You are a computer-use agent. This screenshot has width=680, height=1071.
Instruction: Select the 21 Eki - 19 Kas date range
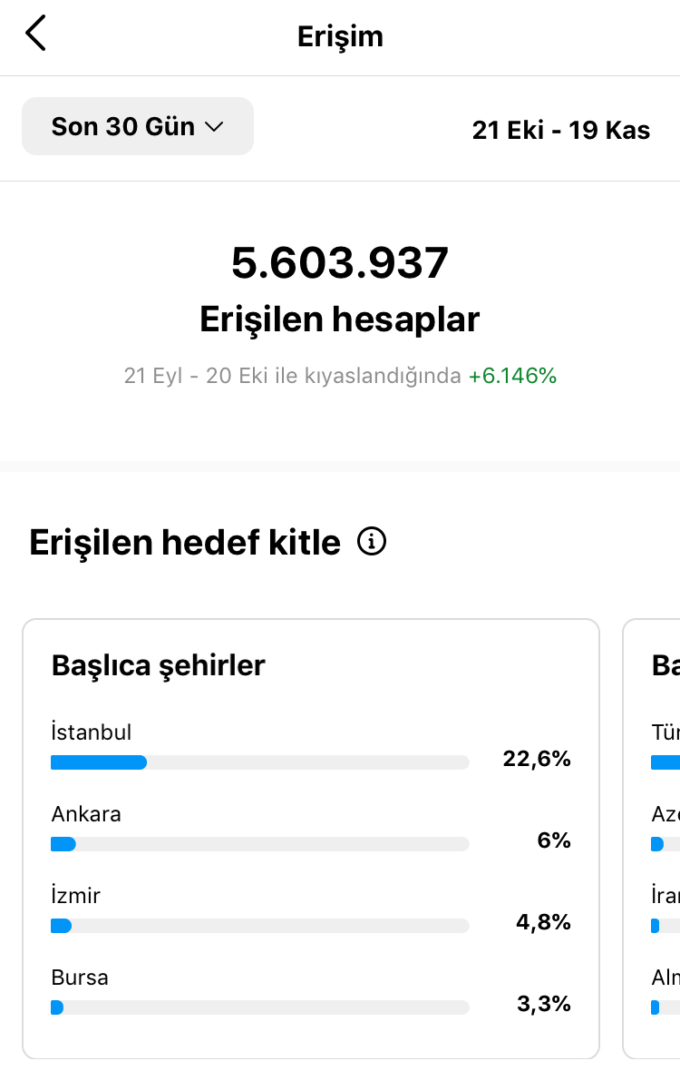(560, 130)
